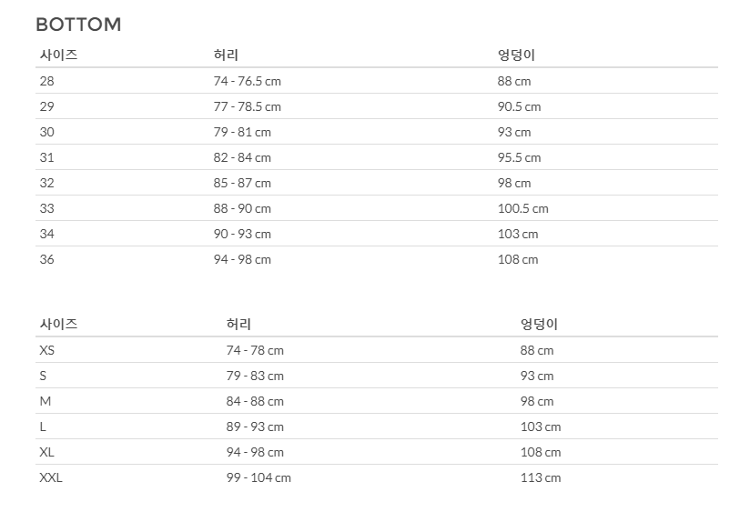
Task: Click the "74 - 76.5 cm" waist cell
Action: point(247,81)
